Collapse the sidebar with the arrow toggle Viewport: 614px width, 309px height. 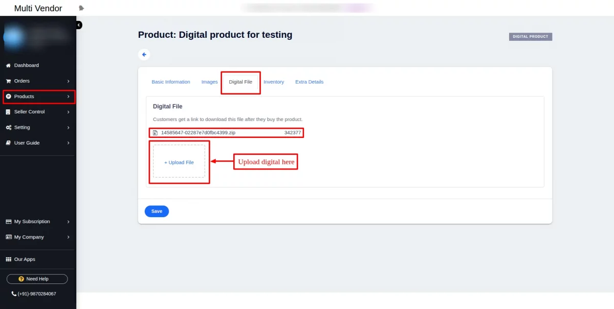(79, 25)
